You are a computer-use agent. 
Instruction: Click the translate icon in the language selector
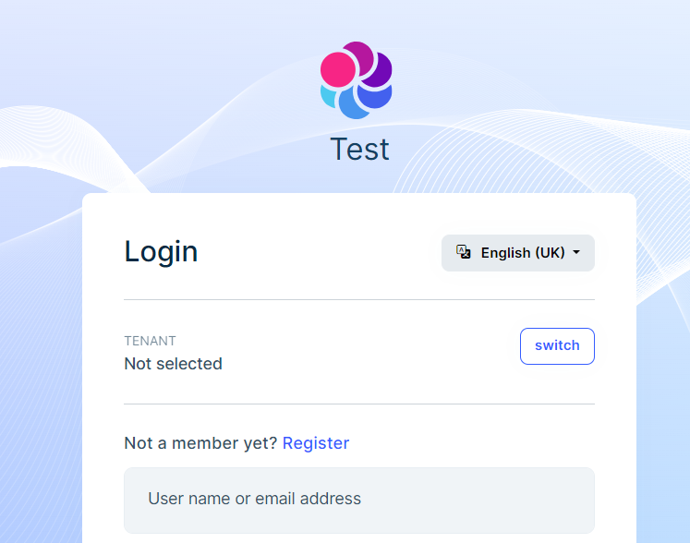click(x=464, y=252)
